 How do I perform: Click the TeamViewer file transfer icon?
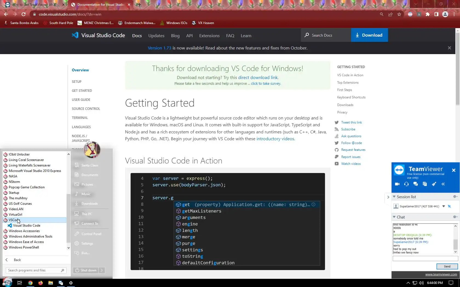pyautogui.click(x=425, y=184)
